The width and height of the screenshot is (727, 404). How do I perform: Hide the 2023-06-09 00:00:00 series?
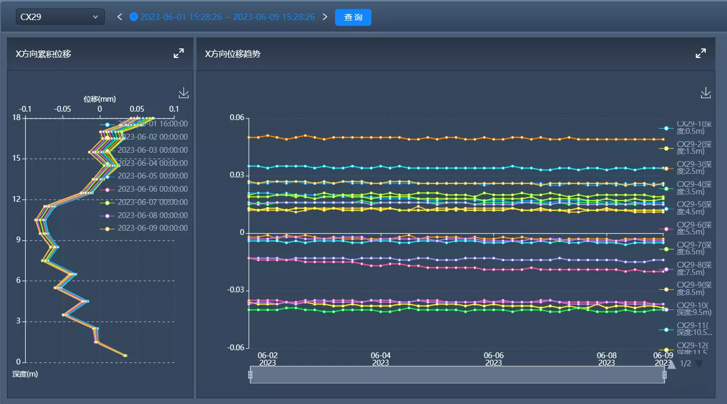tap(144, 228)
